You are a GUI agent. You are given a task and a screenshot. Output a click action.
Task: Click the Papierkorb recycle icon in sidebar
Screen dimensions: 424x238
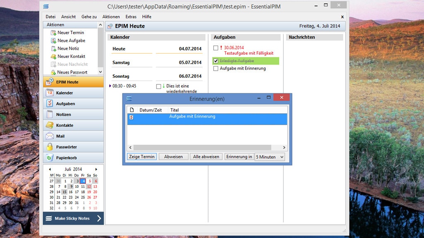pos(50,157)
